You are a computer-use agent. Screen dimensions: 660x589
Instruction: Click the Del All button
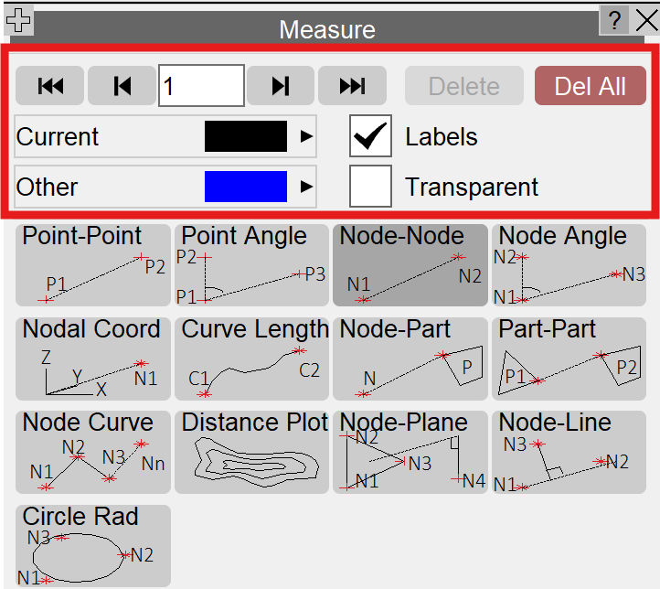coord(591,85)
